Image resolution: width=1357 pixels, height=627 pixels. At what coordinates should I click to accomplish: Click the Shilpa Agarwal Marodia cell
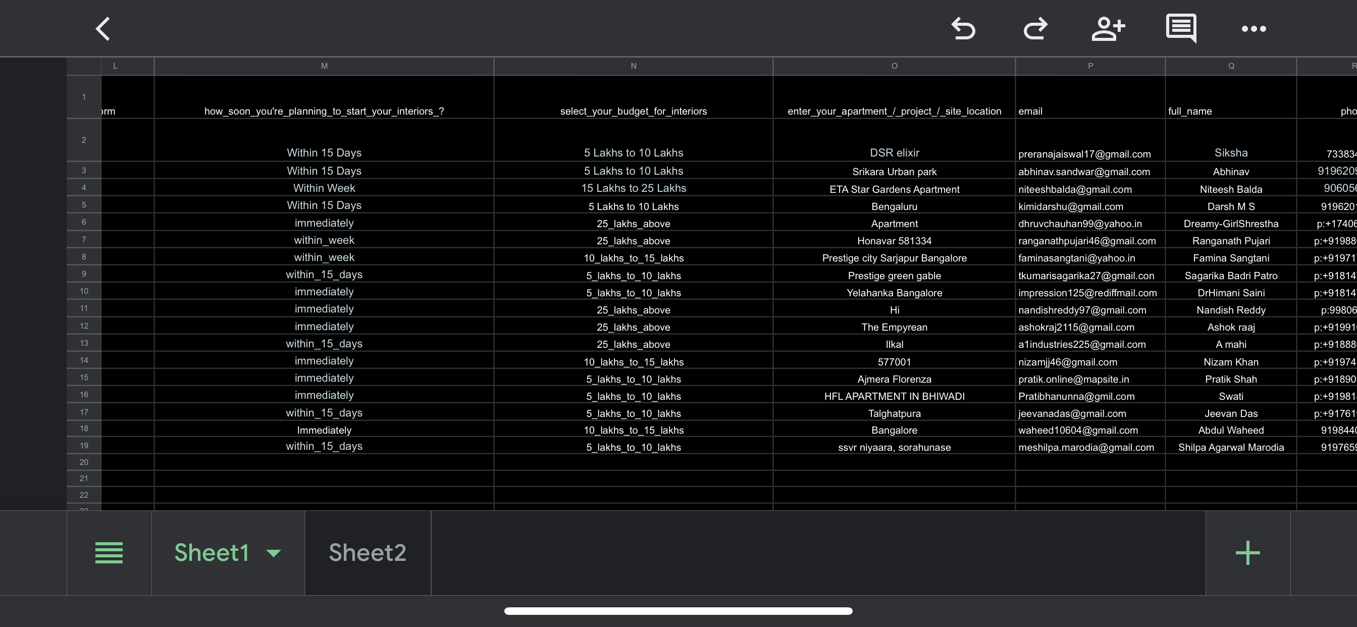[x=1231, y=447]
